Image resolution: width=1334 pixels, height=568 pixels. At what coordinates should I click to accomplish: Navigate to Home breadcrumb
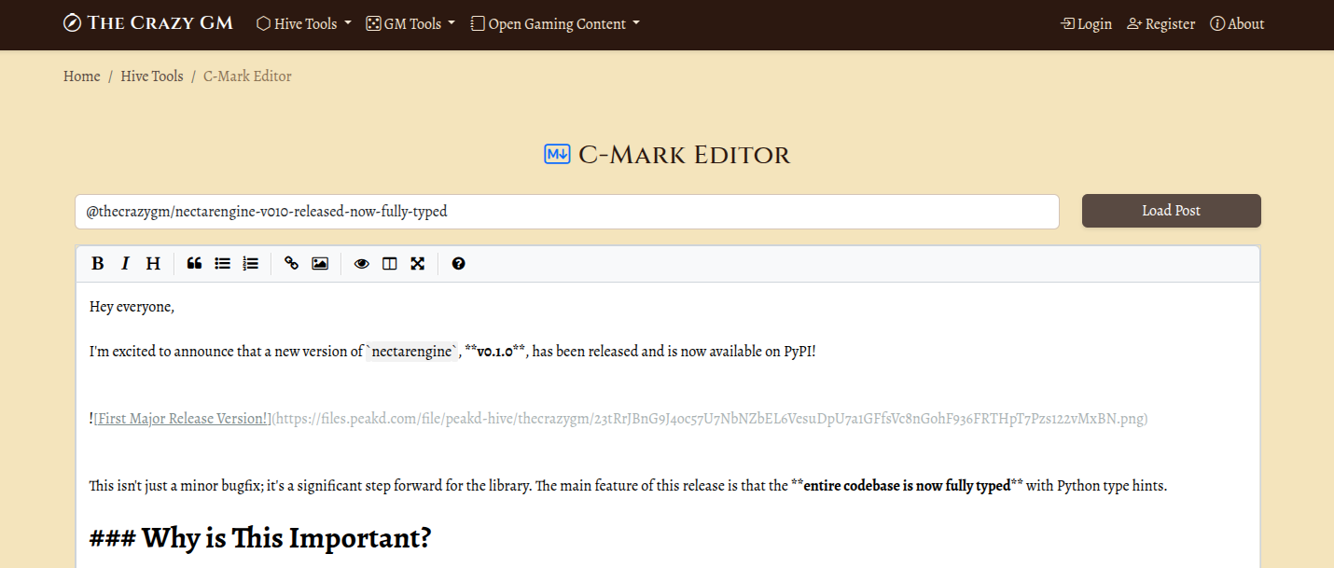point(82,76)
